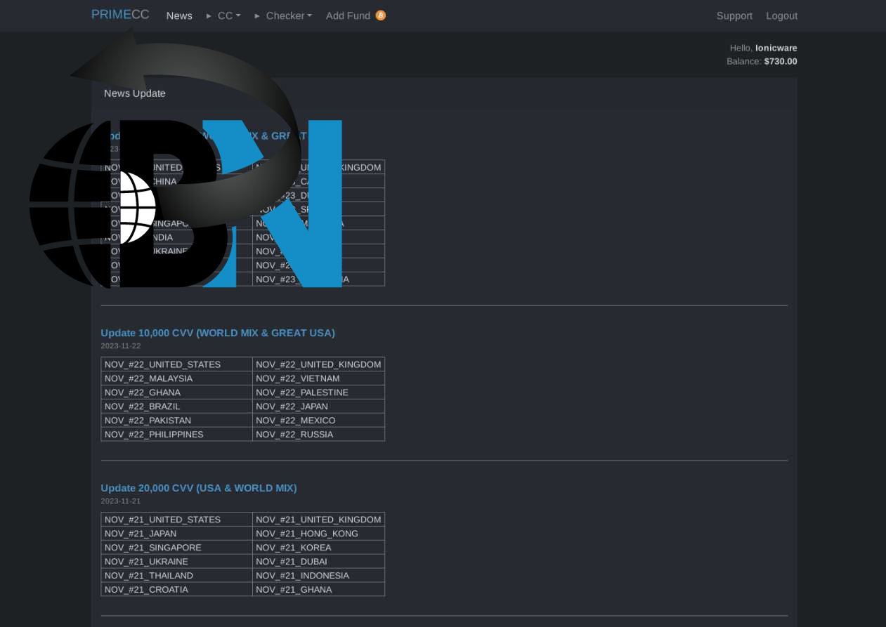Expand the Checker dropdown menu
The width and height of the screenshot is (886, 627).
[288, 15]
